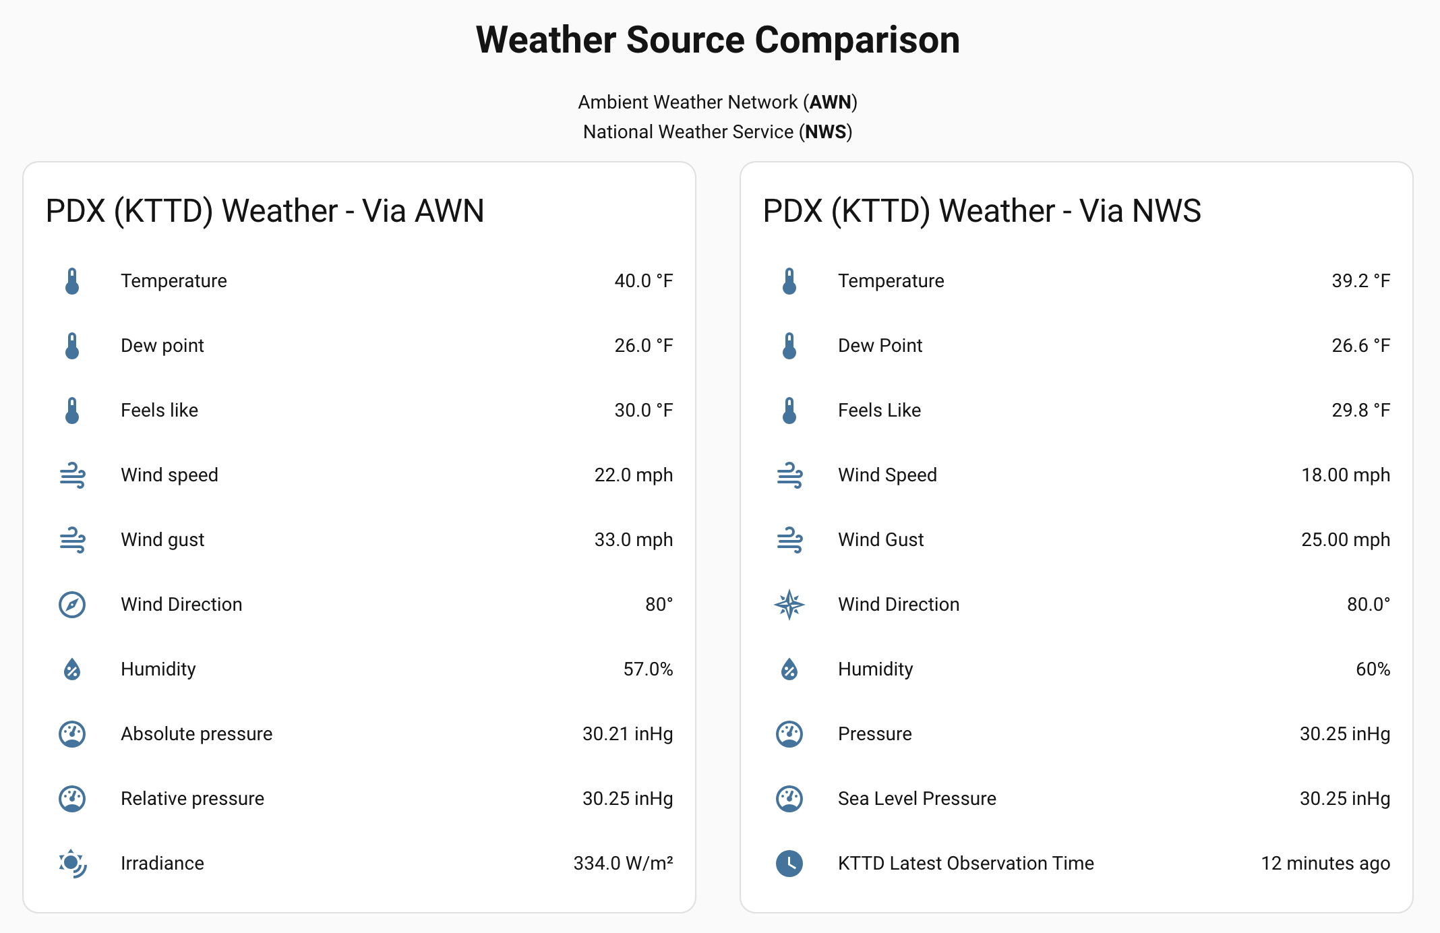The height and width of the screenshot is (933, 1440).
Task: Click the AWN Wind speed icon
Action: click(x=72, y=475)
